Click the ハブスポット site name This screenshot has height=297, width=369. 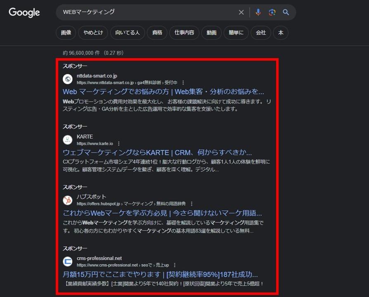(91, 197)
